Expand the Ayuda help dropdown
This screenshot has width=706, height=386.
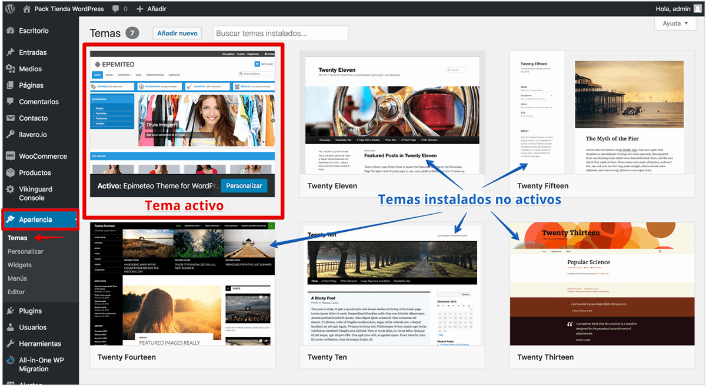pyautogui.click(x=675, y=24)
